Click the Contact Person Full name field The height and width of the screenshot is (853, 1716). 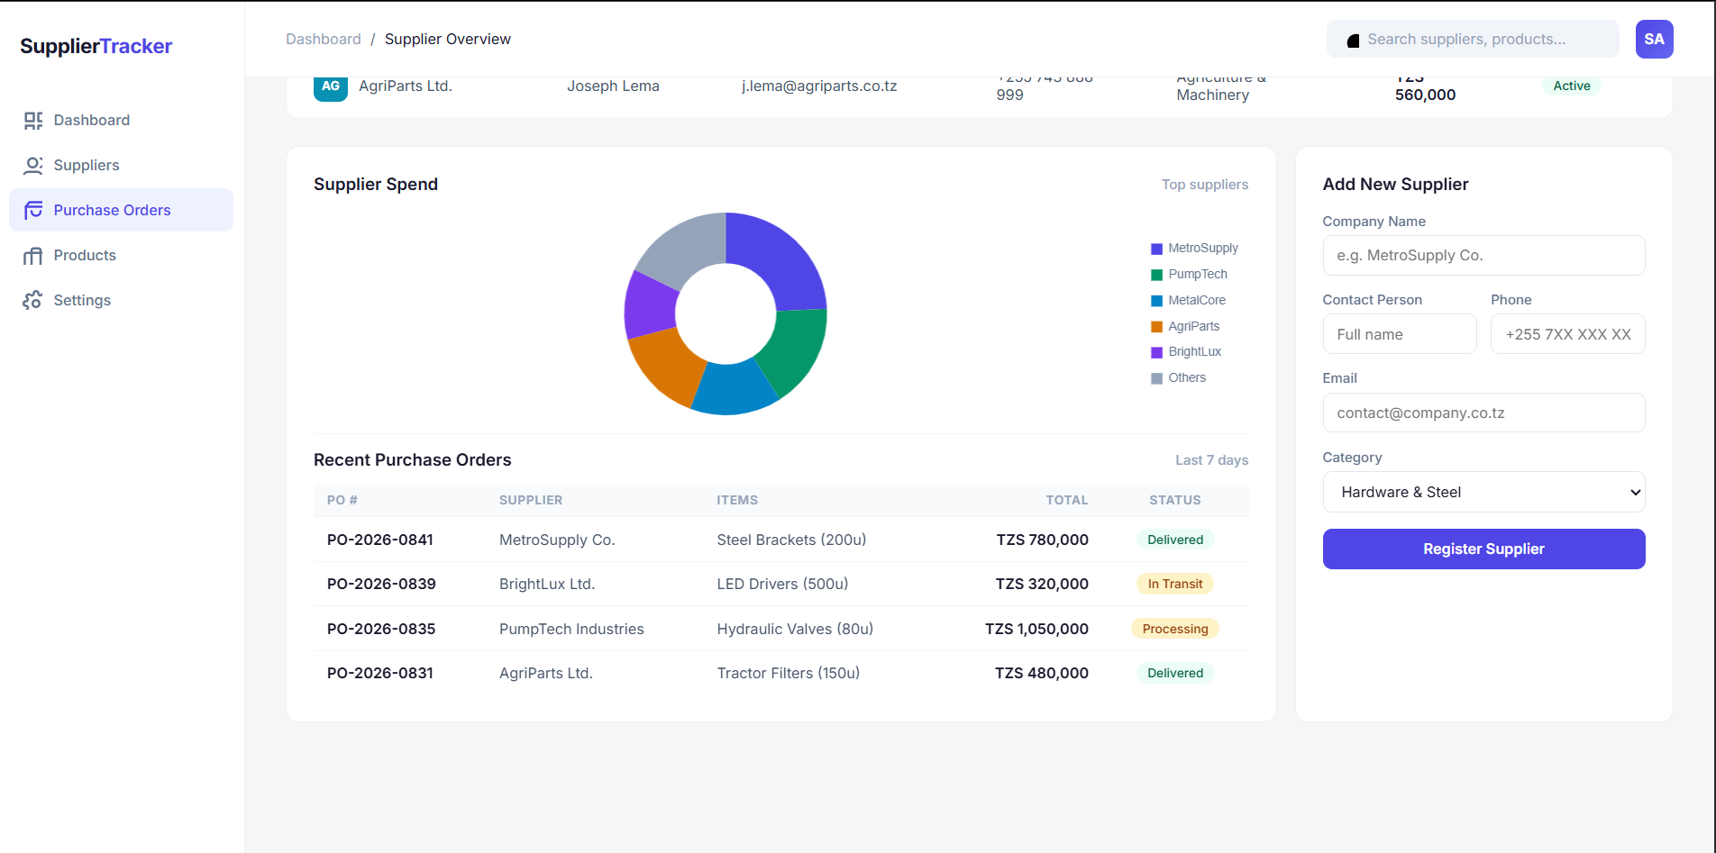click(x=1400, y=334)
